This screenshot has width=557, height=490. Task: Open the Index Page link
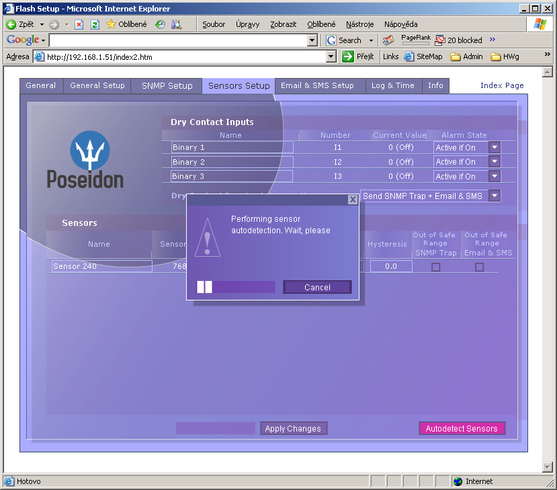click(502, 85)
